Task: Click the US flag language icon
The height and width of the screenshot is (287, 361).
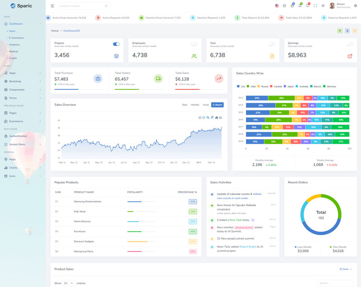Action: [x=277, y=6]
